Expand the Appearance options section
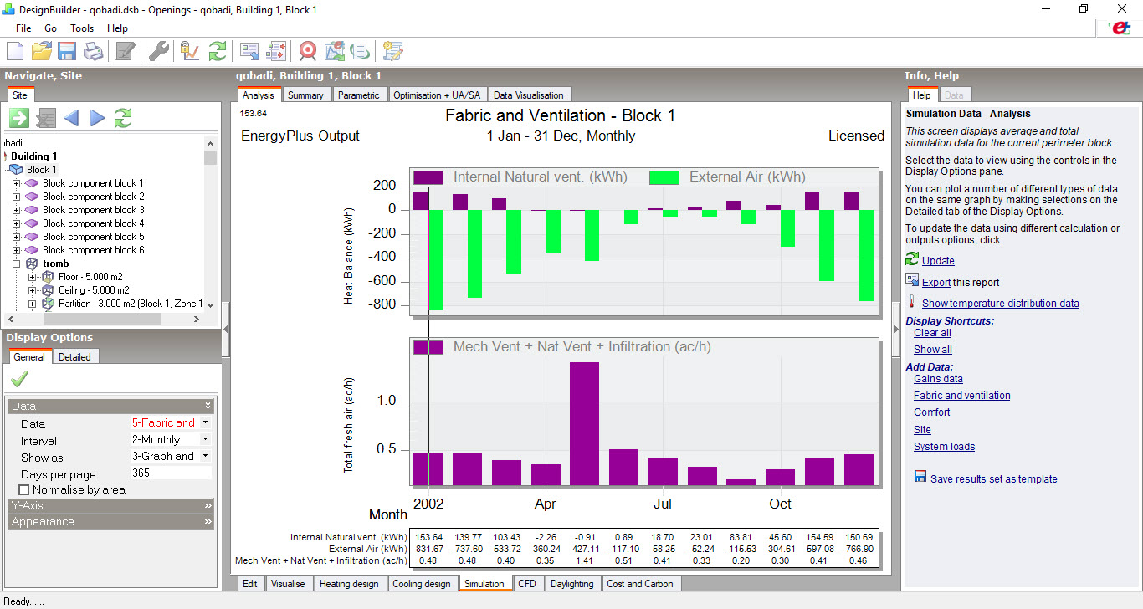 click(x=111, y=522)
